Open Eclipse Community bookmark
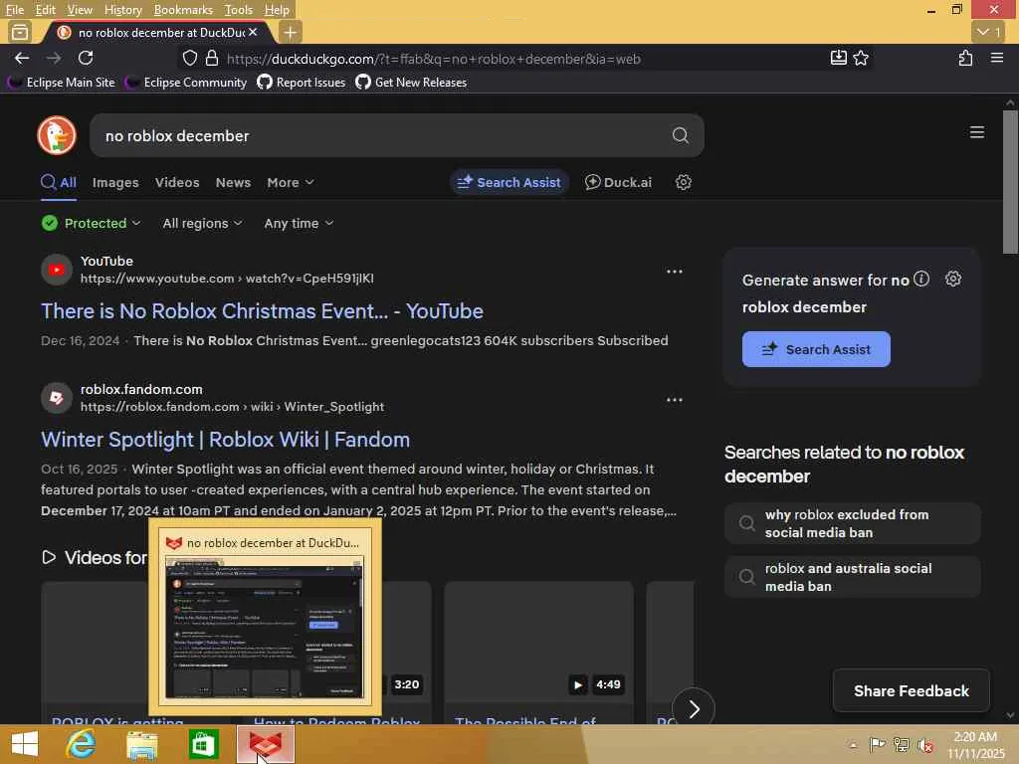The height and width of the screenshot is (764, 1019). pyautogui.click(x=186, y=83)
